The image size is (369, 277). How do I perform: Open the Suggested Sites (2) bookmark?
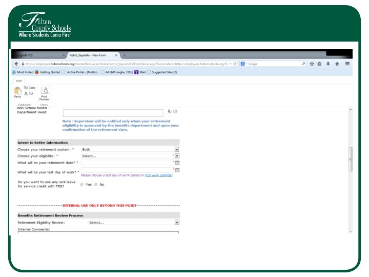162,72
